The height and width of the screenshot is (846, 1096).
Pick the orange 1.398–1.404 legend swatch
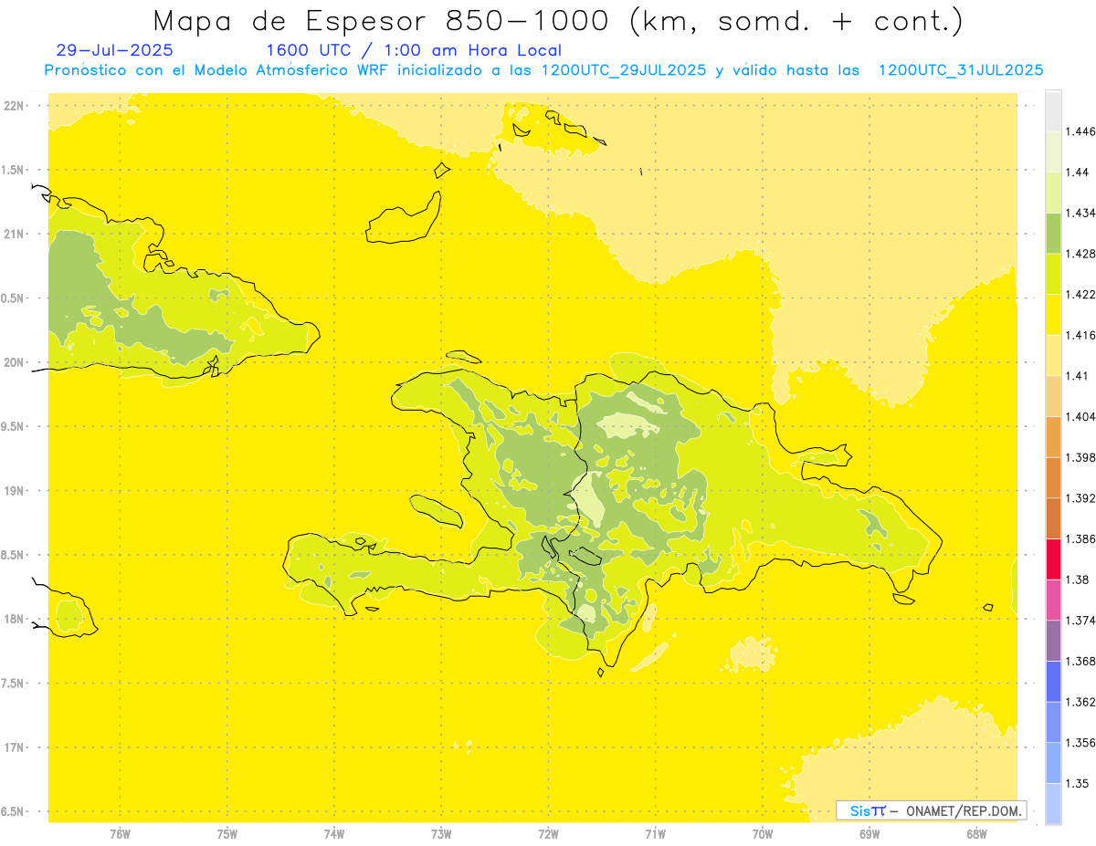click(x=1053, y=436)
